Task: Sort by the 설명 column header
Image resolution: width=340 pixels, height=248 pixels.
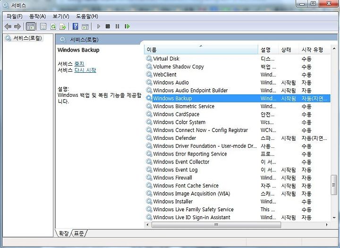Action: pyautogui.click(x=268, y=50)
